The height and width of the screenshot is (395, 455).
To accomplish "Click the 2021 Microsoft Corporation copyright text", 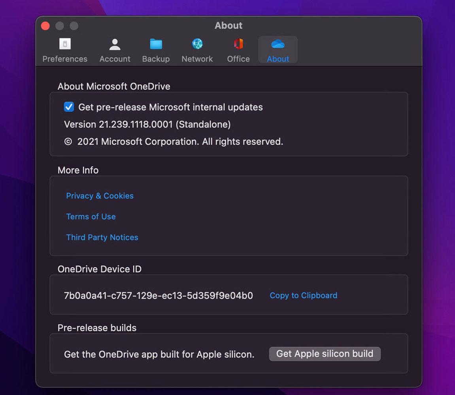I will 174,141.
